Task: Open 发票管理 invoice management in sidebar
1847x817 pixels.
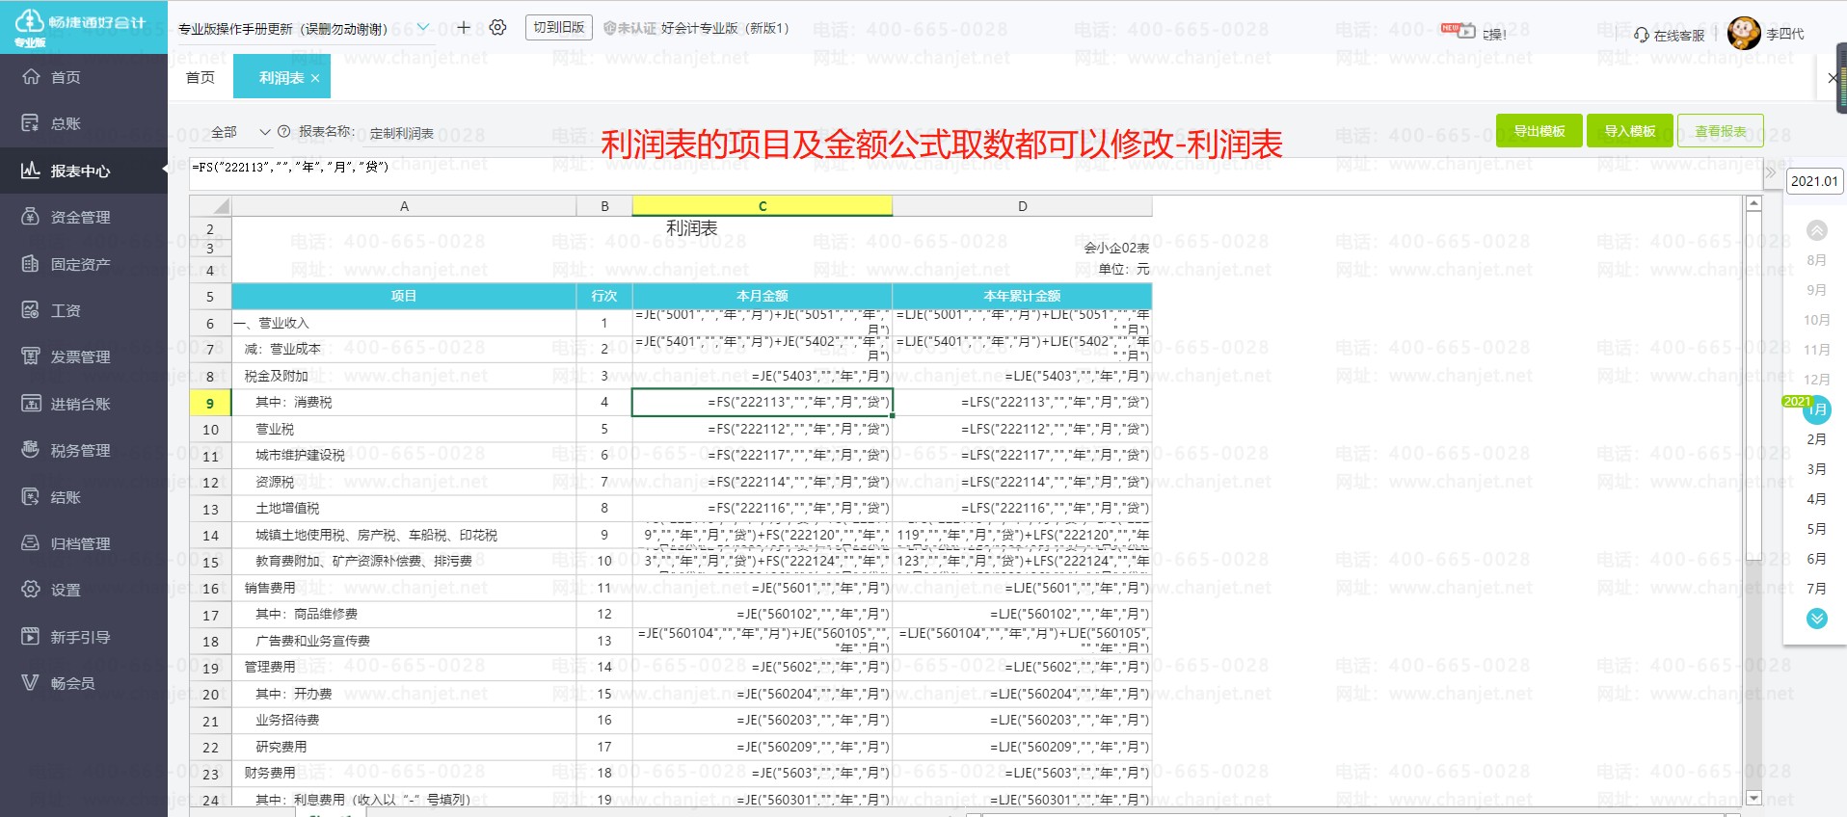Action: (x=31, y=356)
